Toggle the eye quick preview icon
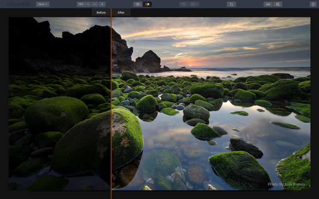 click(x=138, y=4)
